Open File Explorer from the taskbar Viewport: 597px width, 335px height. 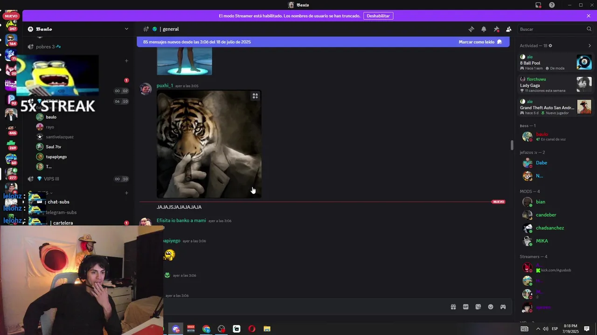pyautogui.click(x=267, y=329)
